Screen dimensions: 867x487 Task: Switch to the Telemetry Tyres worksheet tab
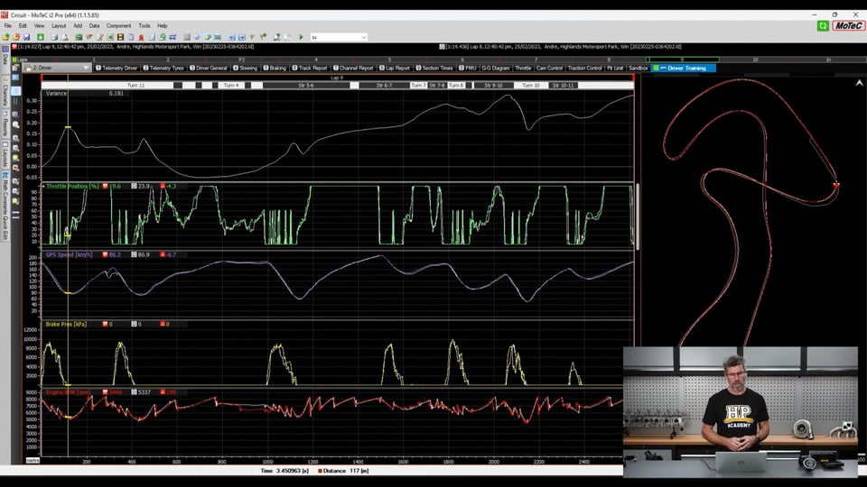163,68
